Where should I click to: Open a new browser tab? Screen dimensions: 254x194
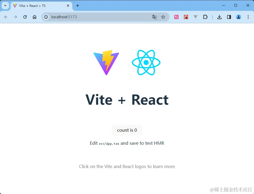78,6
